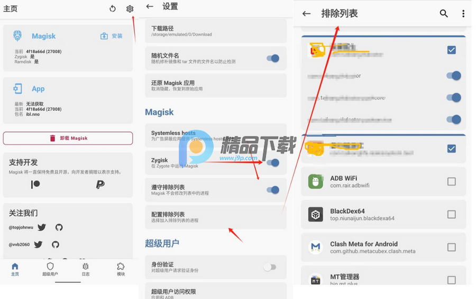Open the Patreon donation icon
This screenshot has width=476, height=299.
point(35,184)
